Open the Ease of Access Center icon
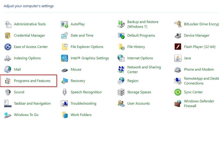This screenshot has width=219, height=141. tap(8, 47)
